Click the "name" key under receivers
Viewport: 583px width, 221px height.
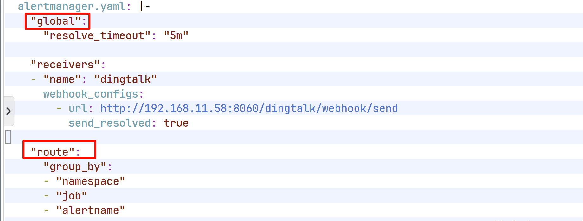click(x=62, y=79)
